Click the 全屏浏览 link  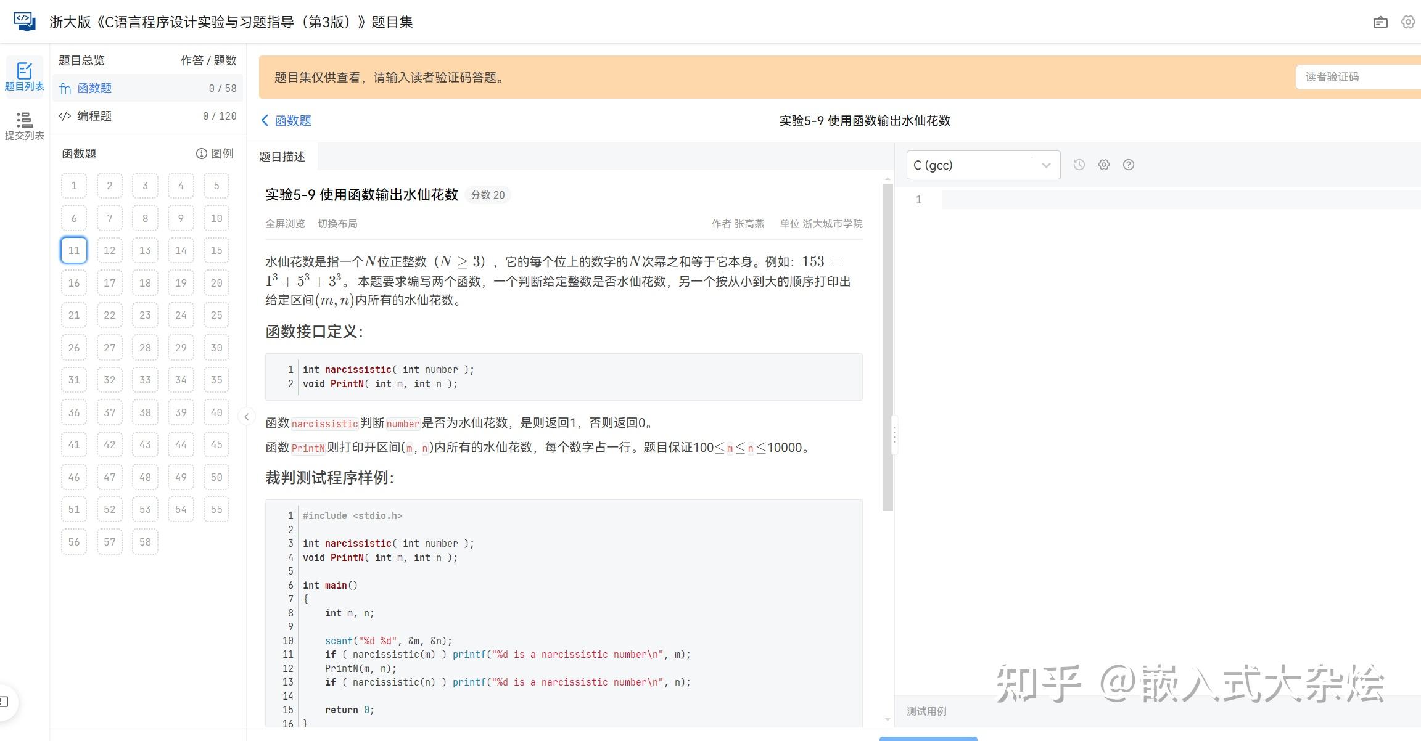pos(285,223)
